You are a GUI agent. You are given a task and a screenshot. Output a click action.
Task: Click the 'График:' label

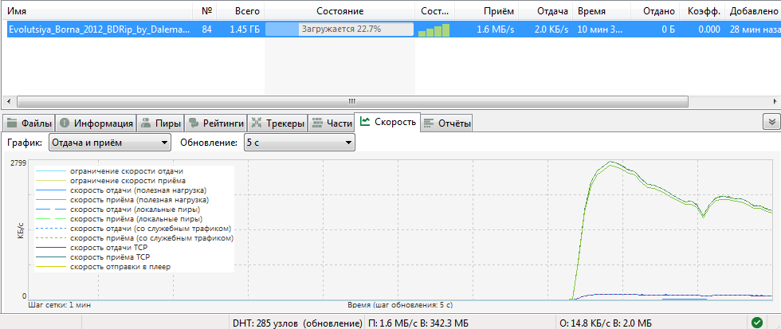(25, 143)
